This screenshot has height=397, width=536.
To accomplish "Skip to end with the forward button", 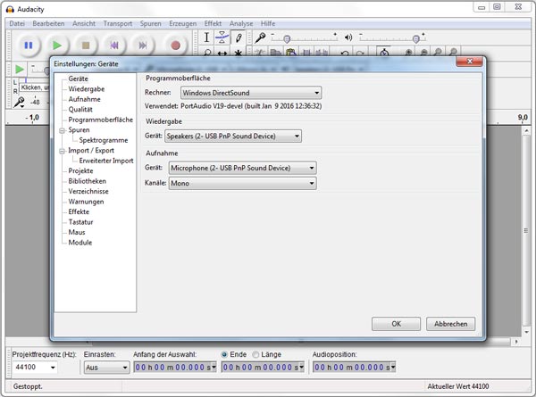I will click(143, 44).
